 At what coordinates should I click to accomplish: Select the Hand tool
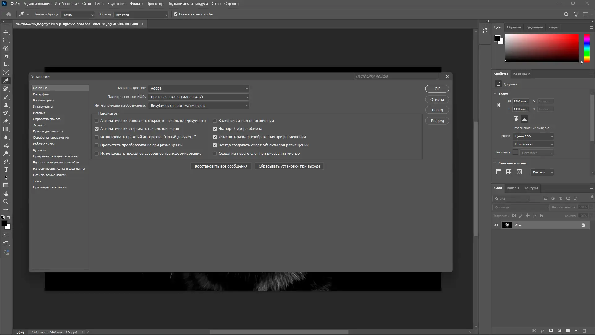coord(6,194)
